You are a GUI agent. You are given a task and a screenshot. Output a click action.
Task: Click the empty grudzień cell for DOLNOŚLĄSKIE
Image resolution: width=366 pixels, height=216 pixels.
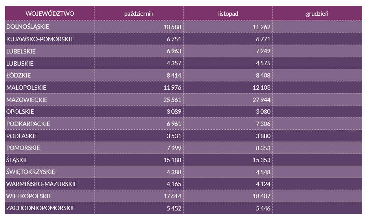(317, 27)
